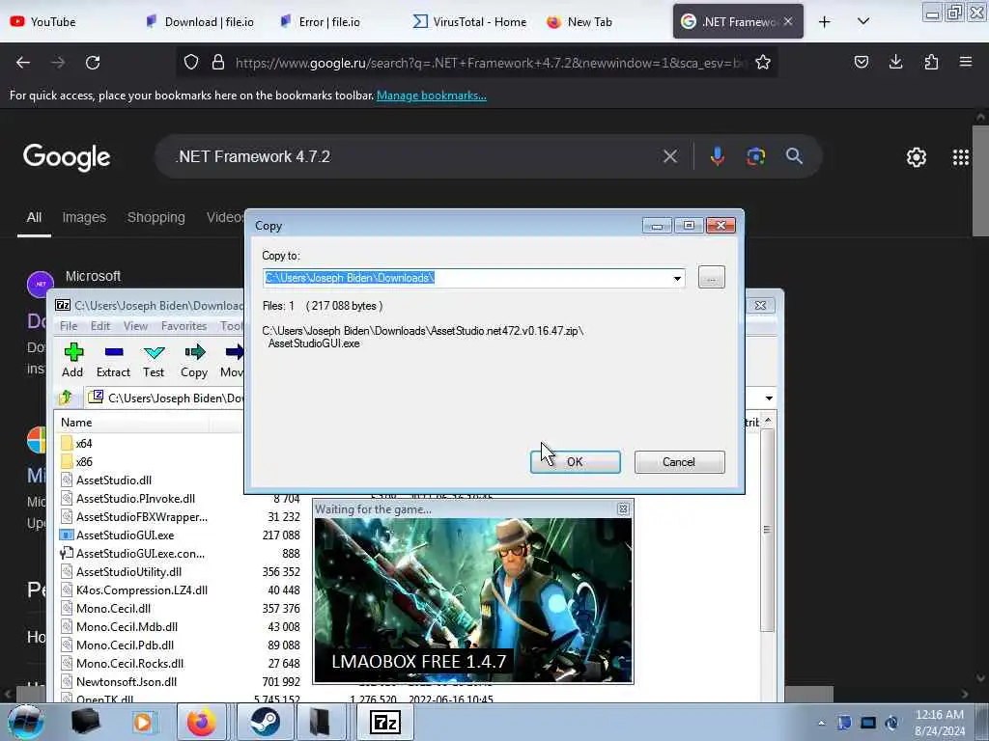
Task: Select K4os.Compression.LZ4.dll file
Action: pos(133,590)
